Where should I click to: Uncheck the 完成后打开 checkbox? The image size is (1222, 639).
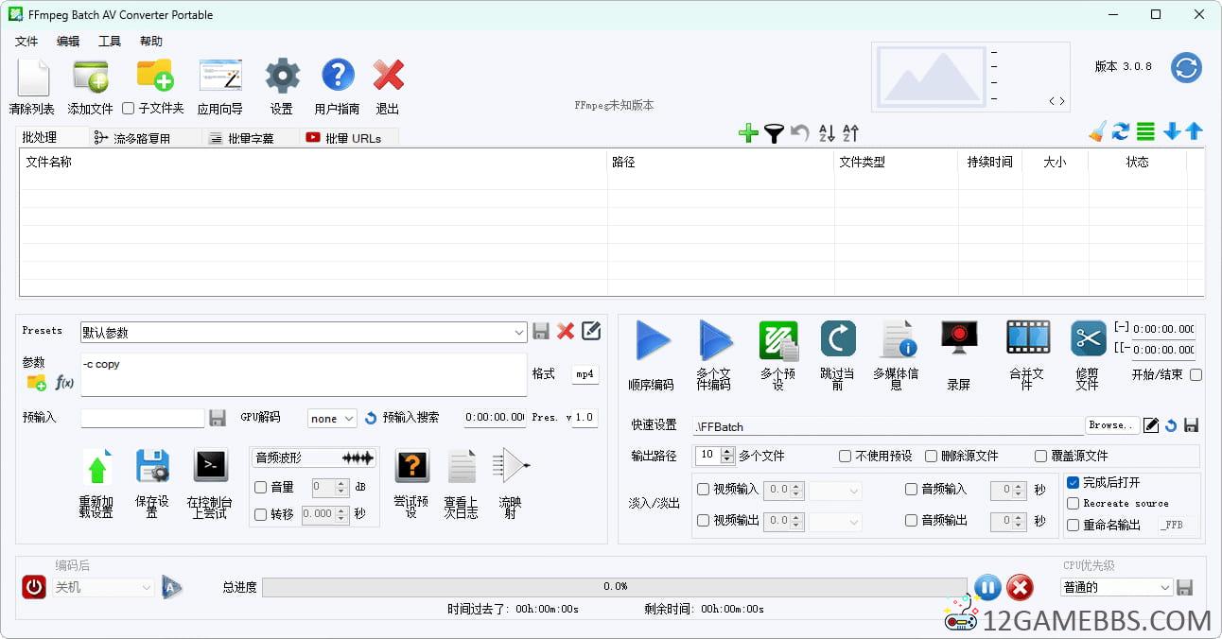(1073, 482)
